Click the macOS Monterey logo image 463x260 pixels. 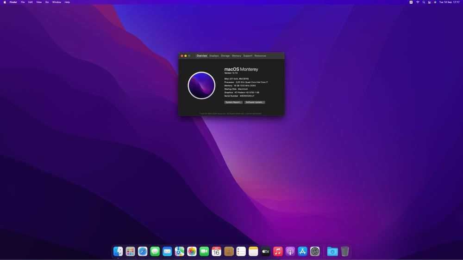[201, 85]
